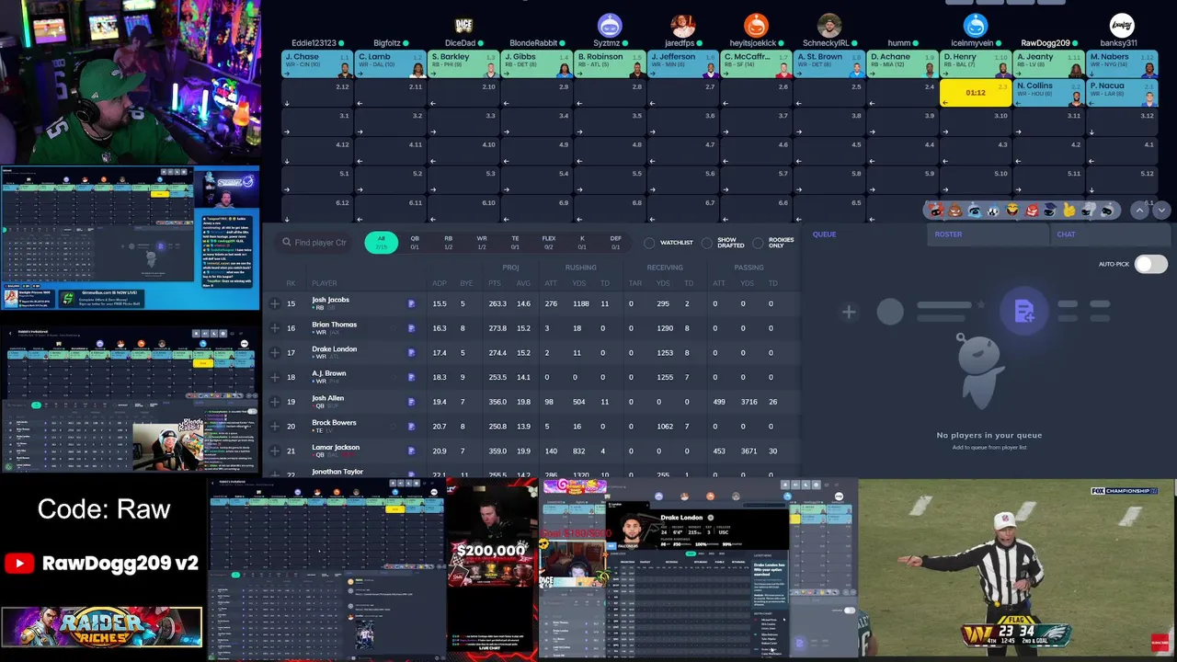This screenshot has height=662, width=1177.
Task: Sort by projected PTS column
Action: point(495,283)
